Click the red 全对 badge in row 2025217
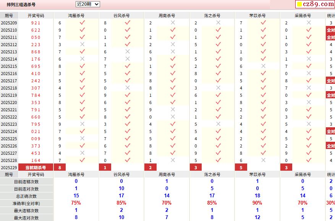Viewport: 335px width, 221px height. (330, 81)
